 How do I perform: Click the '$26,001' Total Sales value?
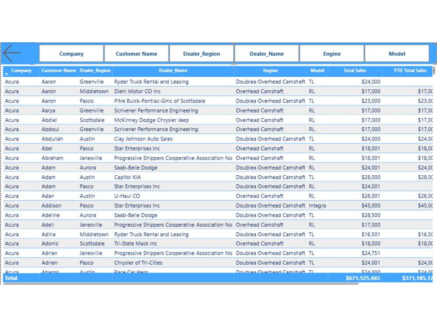[x=371, y=196]
